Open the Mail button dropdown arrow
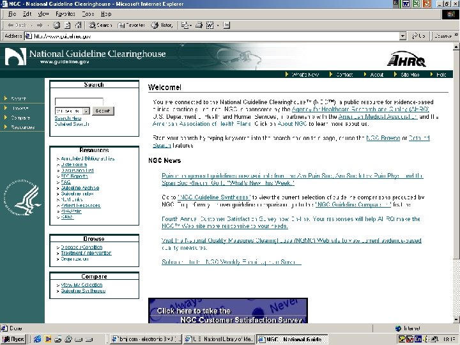Image resolution: width=460 pixels, height=345 pixels. [x=190, y=26]
